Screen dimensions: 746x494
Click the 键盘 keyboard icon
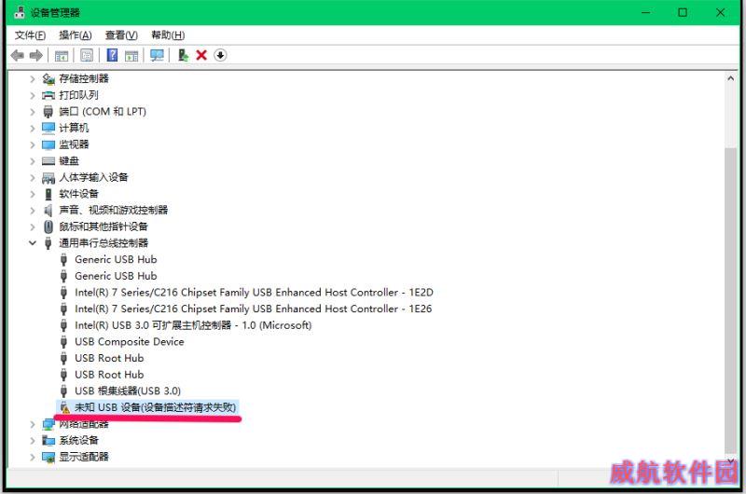pos(48,161)
